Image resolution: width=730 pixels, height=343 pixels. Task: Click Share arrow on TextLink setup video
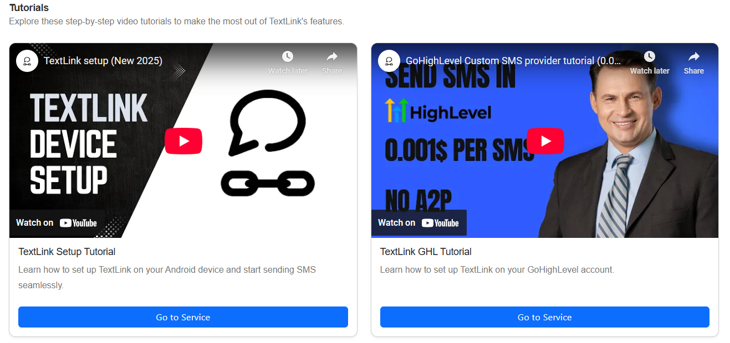pos(332,56)
